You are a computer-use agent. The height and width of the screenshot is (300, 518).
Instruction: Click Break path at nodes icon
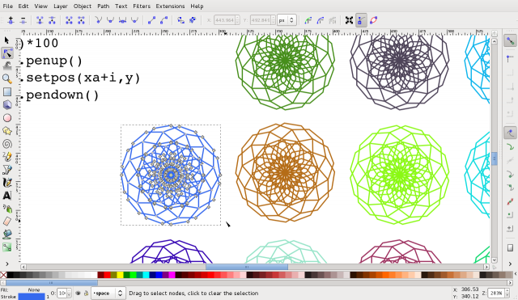[x=52, y=20]
